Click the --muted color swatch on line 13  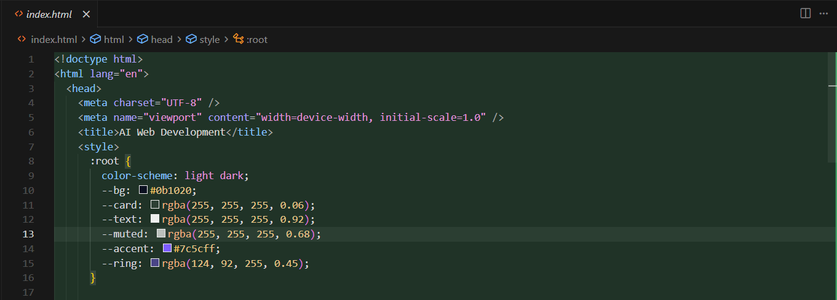coord(161,234)
